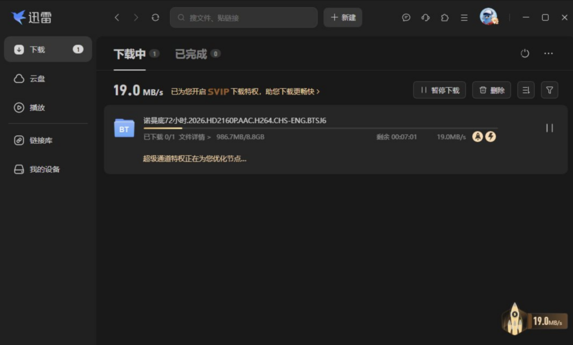Open the plugin puzzle piece icon
The image size is (573, 345).
pyautogui.click(x=445, y=17)
